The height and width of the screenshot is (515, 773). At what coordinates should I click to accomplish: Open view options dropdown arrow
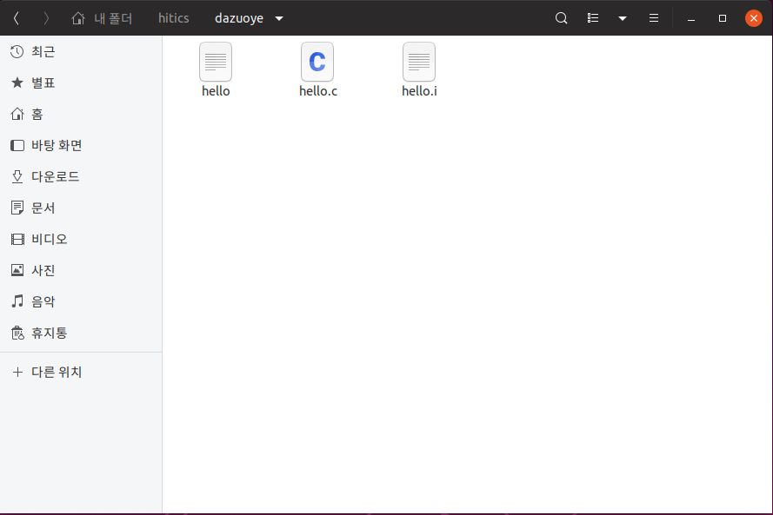click(623, 19)
